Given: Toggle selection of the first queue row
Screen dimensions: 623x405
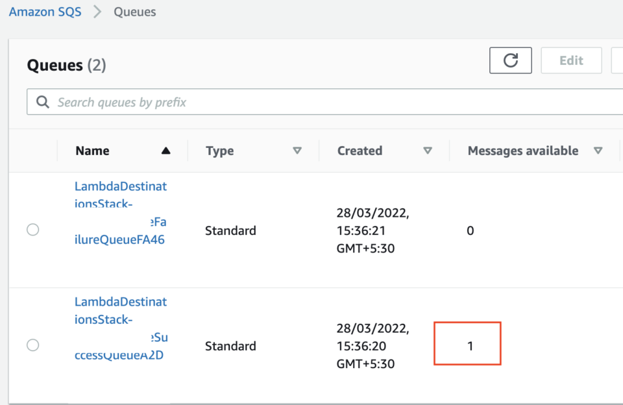Looking at the screenshot, I should click(x=32, y=229).
